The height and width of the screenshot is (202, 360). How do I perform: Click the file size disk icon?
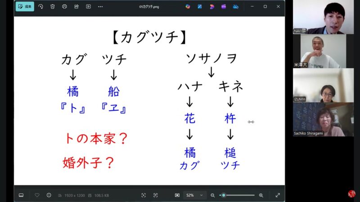click(90, 195)
